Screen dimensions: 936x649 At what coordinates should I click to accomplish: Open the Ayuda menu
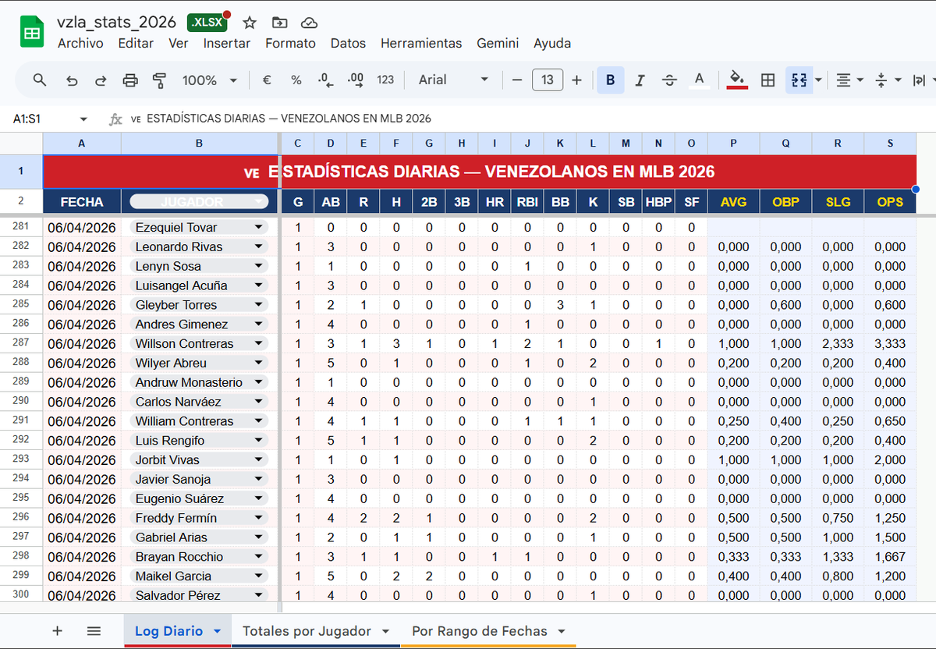pos(552,44)
